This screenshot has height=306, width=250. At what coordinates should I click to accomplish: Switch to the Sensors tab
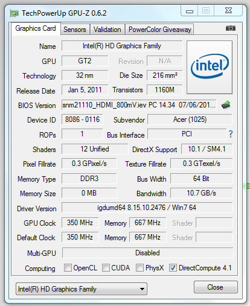click(x=75, y=30)
